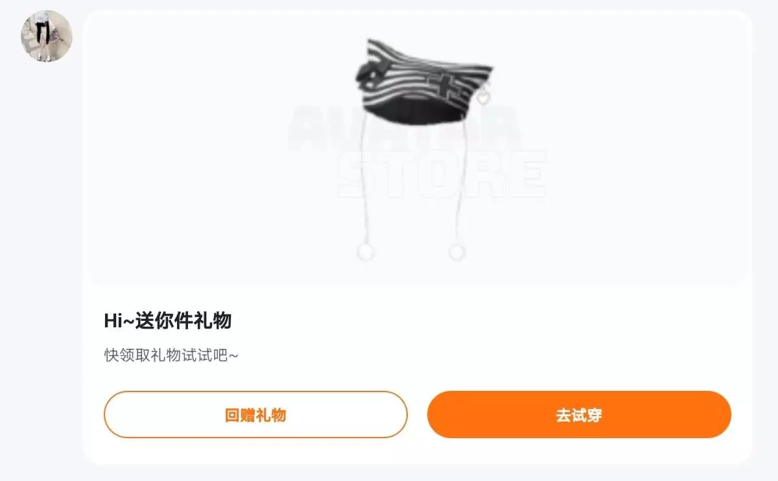Click the STORE watermark text
Screen dimensions: 778x481
(x=442, y=174)
